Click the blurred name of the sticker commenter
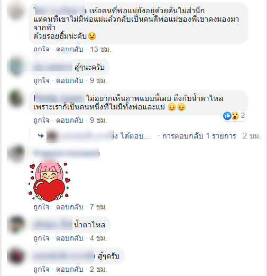This screenshot has width=267, height=276. click(66, 153)
